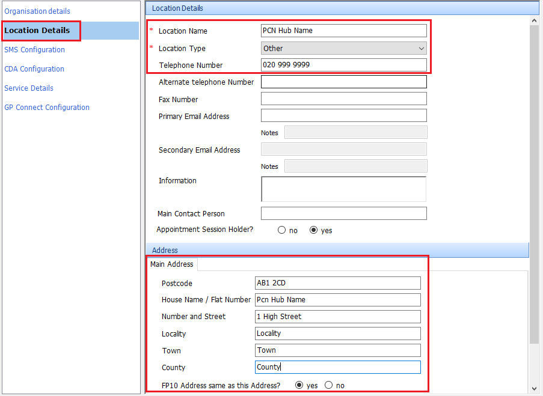Click the Address section header
This screenshot has height=396, width=543.
click(165, 250)
